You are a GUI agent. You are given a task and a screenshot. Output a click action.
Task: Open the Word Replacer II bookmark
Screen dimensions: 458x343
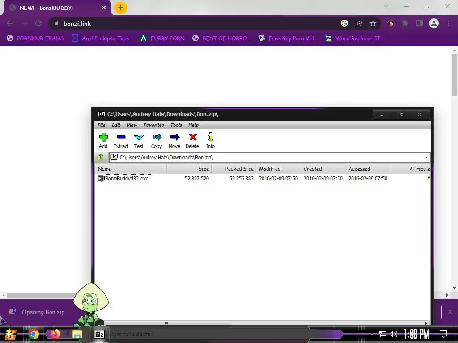(x=352, y=38)
